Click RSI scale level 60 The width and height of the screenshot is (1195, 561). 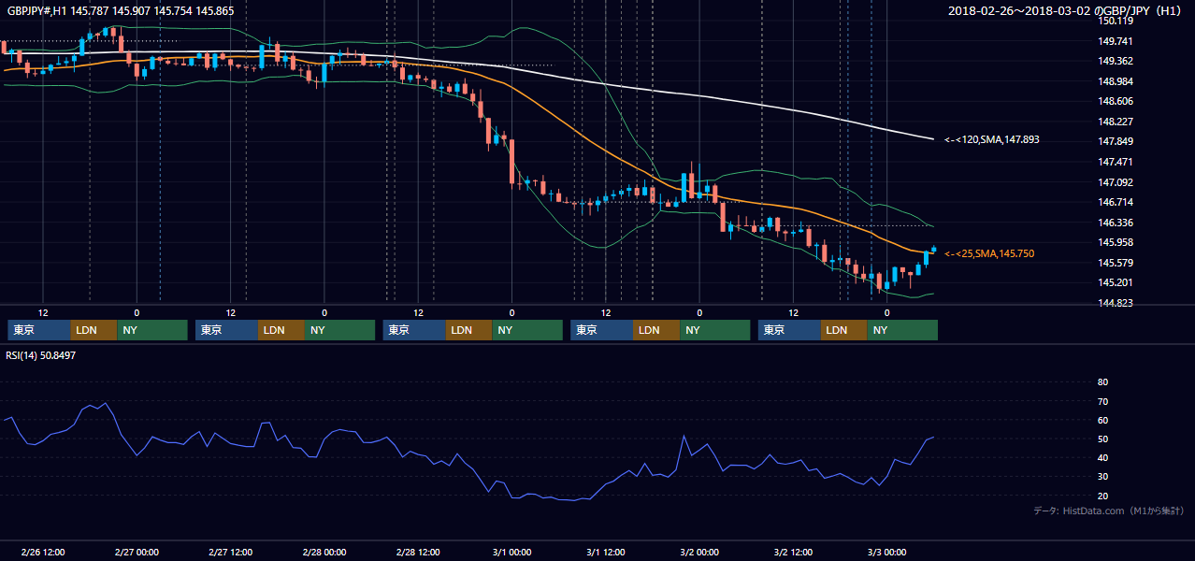[x=1102, y=420]
